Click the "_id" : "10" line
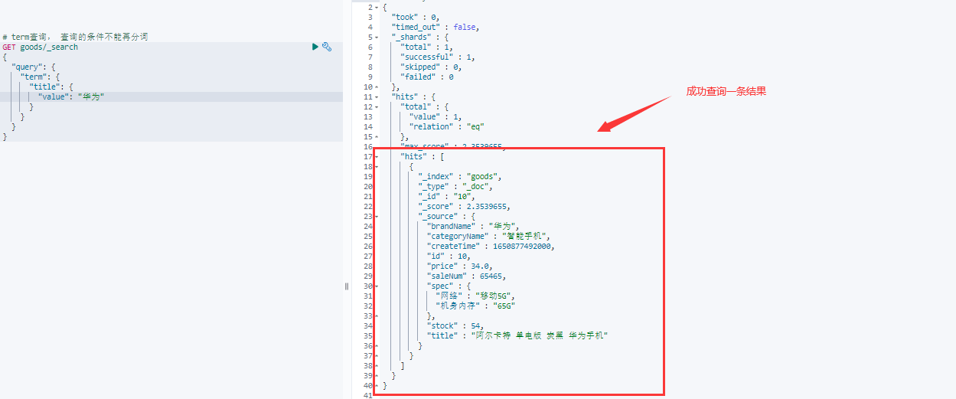 [449, 196]
